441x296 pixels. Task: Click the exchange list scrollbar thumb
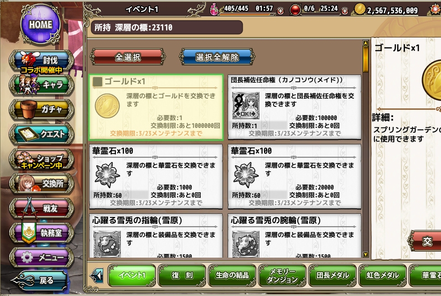coord(366,59)
